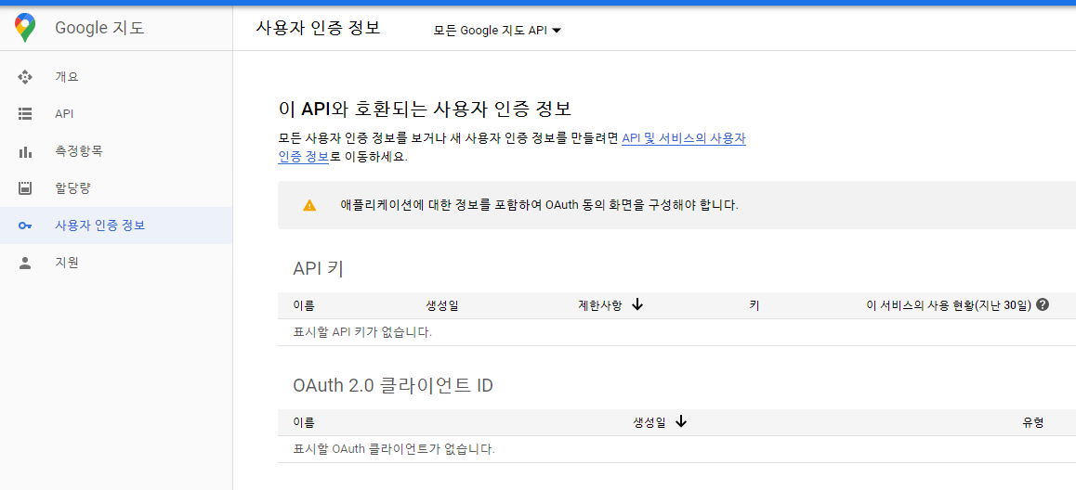The height and width of the screenshot is (490, 1076).
Task: Sort the OAuth table by 생성일 header
Action: pos(650,422)
